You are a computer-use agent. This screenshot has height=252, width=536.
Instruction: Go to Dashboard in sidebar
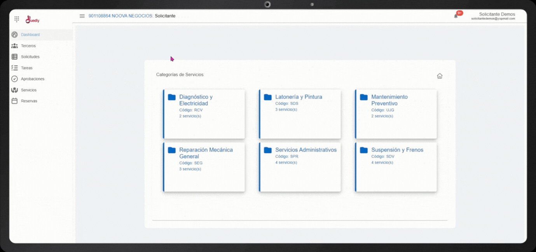point(30,35)
